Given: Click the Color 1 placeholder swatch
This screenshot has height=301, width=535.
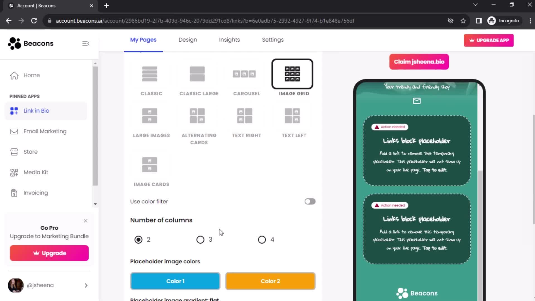Looking at the screenshot, I should click(x=175, y=281).
